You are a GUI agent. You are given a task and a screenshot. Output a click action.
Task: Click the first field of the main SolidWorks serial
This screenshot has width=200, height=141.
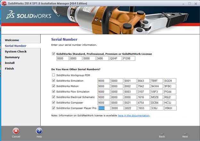coord(63,58)
